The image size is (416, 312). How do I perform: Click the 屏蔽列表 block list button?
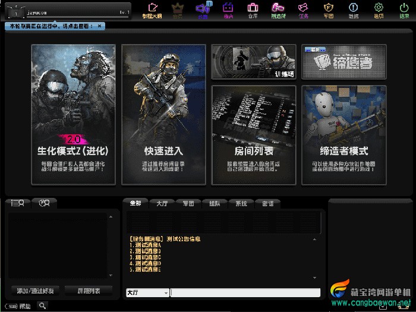[88, 291]
